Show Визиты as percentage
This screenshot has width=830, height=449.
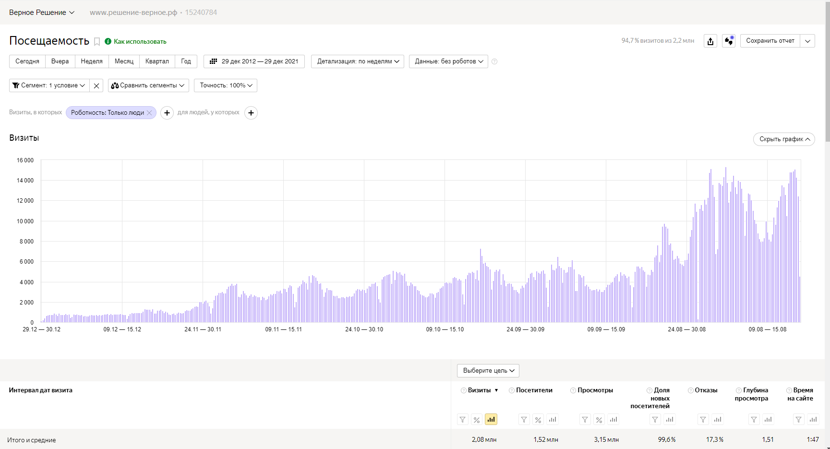[x=476, y=420]
